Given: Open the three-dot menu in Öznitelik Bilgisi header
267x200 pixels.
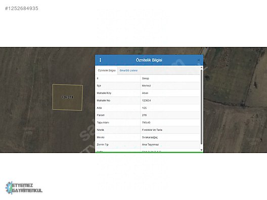Looking at the screenshot, I should pyautogui.click(x=100, y=60).
